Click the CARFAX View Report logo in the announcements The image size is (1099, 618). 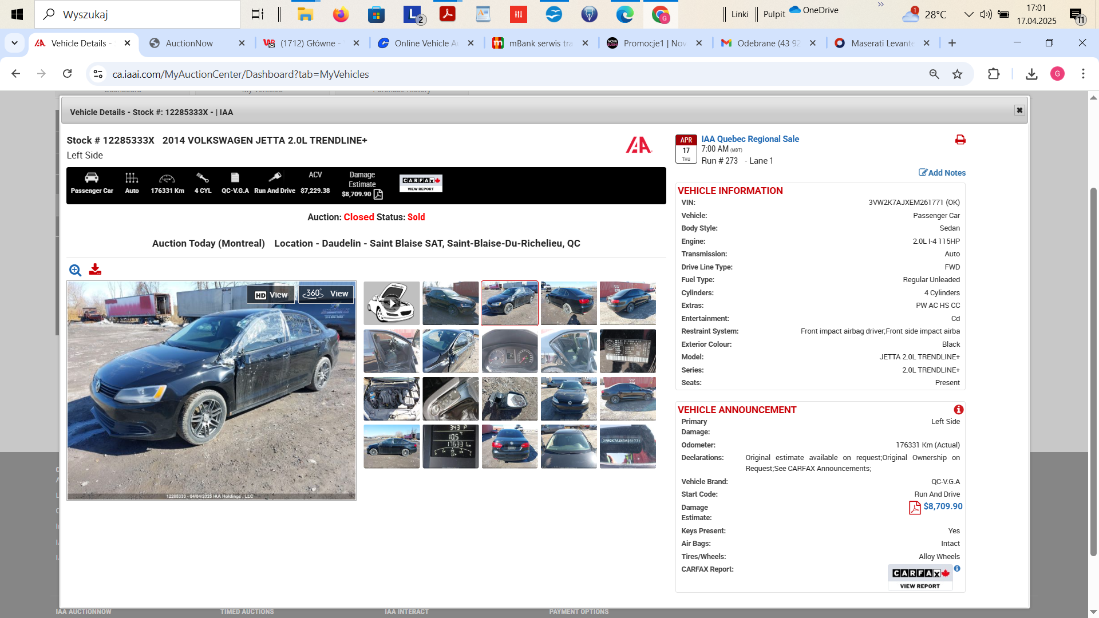pos(920,577)
